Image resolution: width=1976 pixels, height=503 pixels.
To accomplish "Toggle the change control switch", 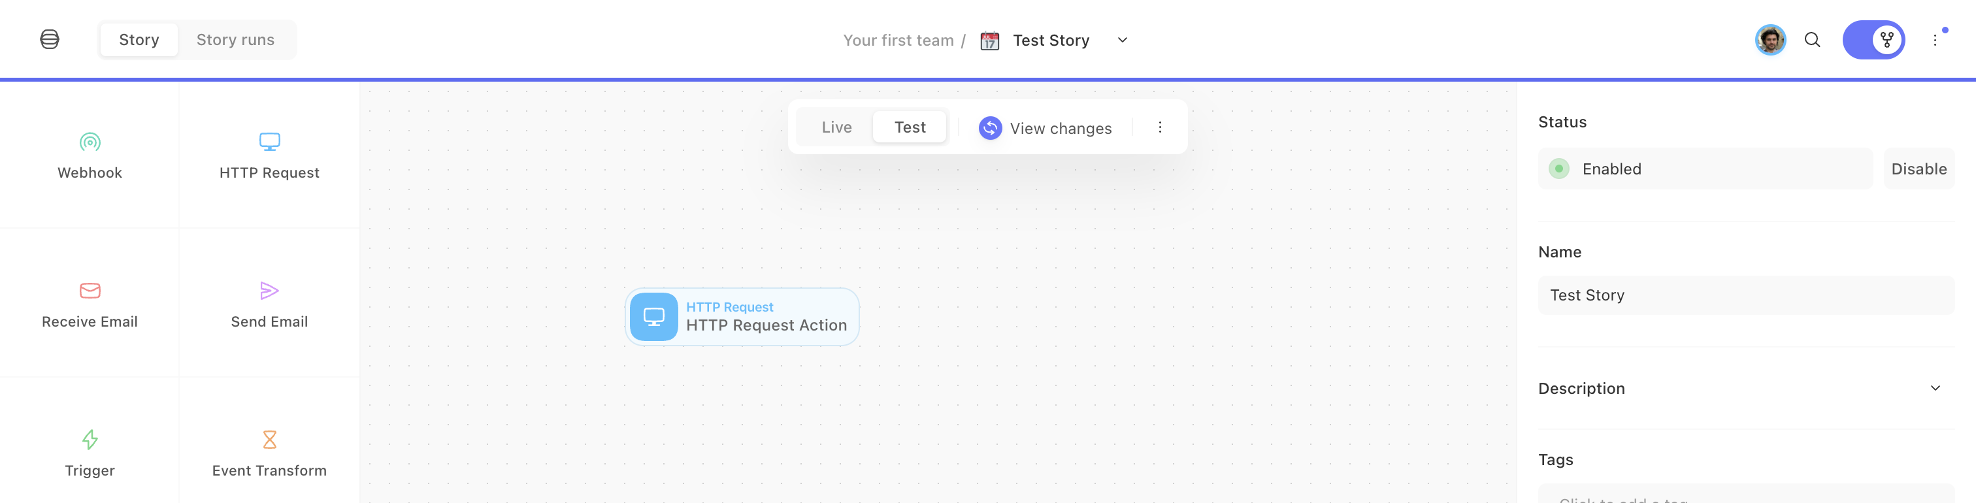I will 1873,40.
